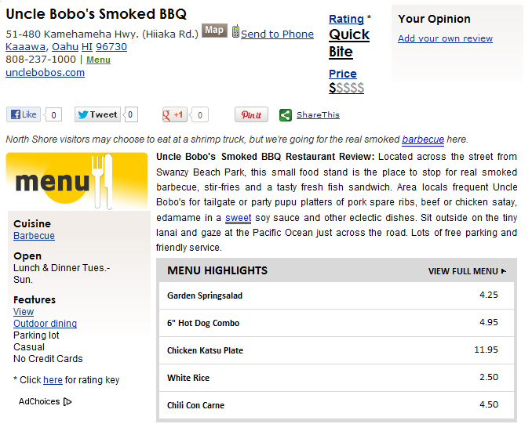Screen dimensions: 532x424
Task: Click the Pinterest Pin it button
Action: 251,114
